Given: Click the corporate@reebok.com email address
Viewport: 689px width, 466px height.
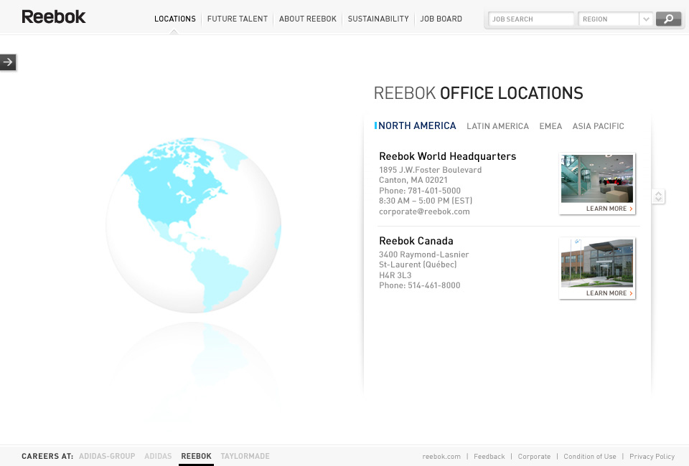Looking at the screenshot, I should click(424, 211).
